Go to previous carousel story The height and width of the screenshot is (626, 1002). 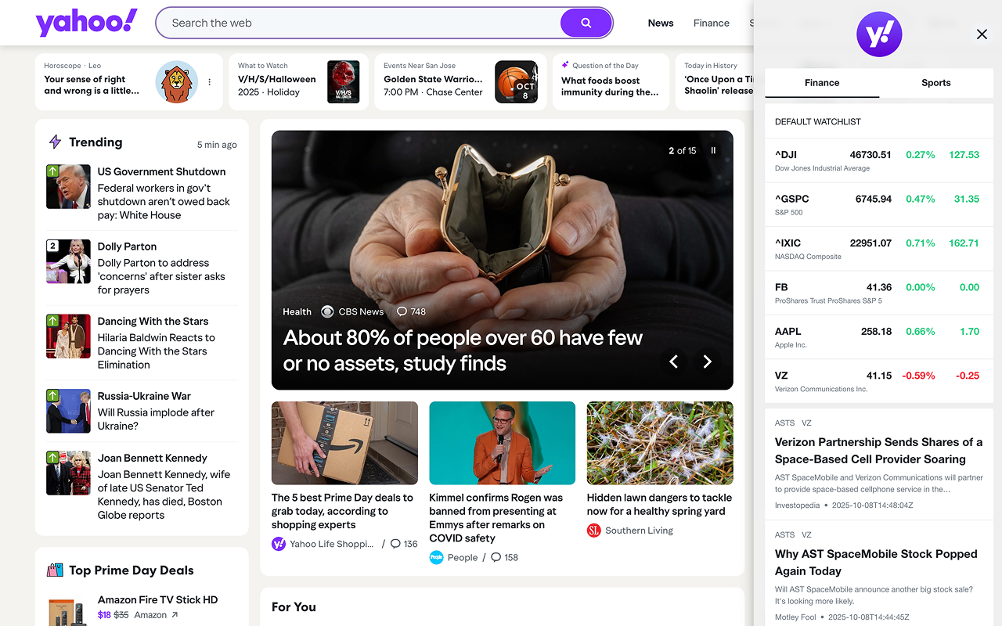click(673, 361)
